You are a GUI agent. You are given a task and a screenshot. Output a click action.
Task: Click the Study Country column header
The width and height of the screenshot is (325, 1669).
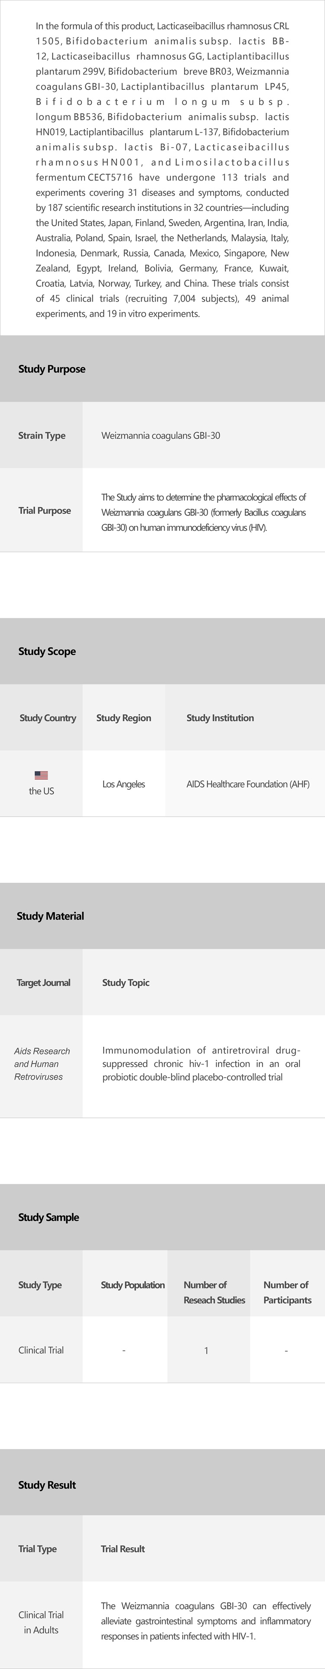point(48,718)
